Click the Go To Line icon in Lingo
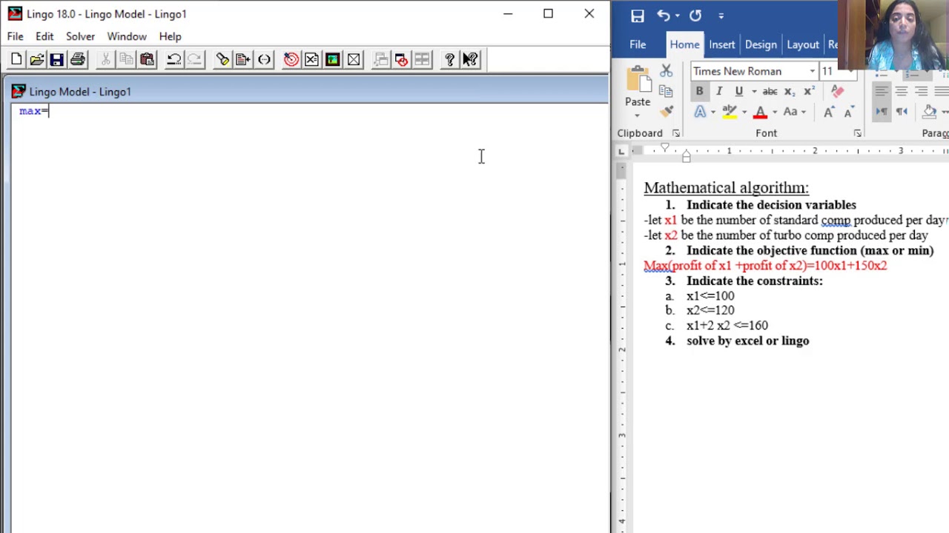This screenshot has height=533, width=949. (242, 60)
